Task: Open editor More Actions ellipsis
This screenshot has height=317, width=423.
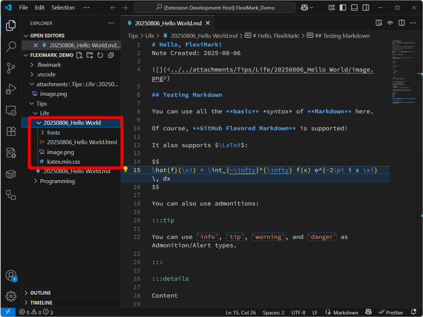Action: tap(413, 23)
